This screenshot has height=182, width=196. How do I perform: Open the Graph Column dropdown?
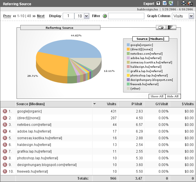pyautogui.click(x=191, y=16)
